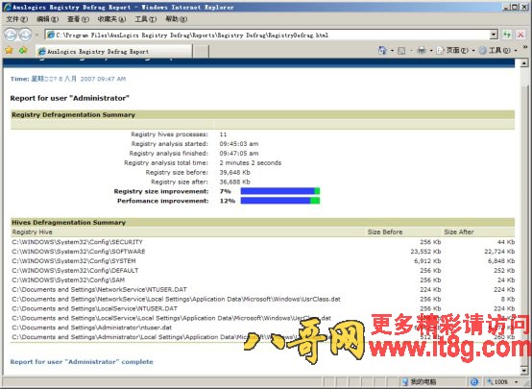
Task: Open a new blank tab button
Action: coord(201,51)
